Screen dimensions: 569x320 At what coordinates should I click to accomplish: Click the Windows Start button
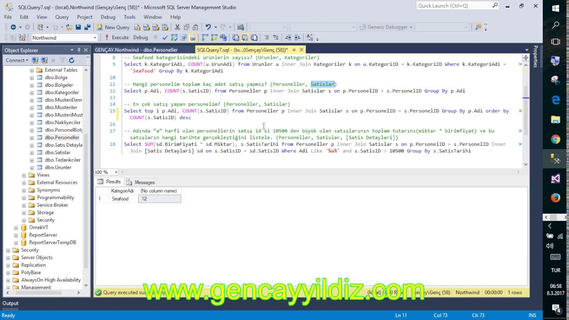(556, 8)
